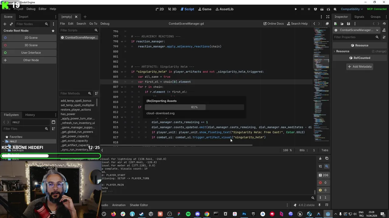Open Inspector property tools icon
The width and height of the screenshot is (389, 218).
pos(384,37)
